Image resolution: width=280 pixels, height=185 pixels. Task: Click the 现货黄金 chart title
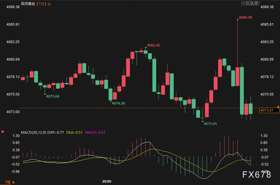[x=28, y=4]
